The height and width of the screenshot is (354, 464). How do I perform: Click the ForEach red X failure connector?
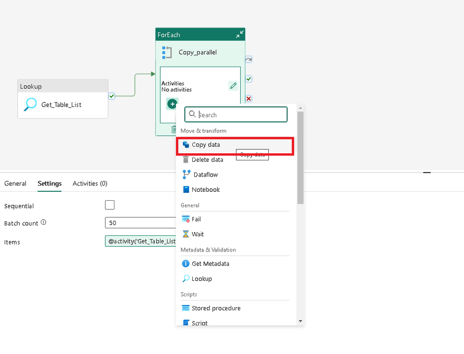tap(248, 99)
